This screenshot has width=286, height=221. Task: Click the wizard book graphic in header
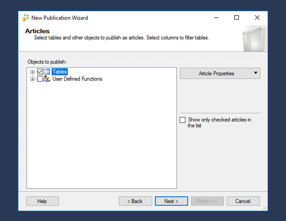254,39
